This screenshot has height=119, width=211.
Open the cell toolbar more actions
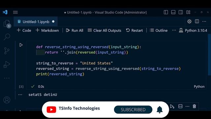click(187, 106)
